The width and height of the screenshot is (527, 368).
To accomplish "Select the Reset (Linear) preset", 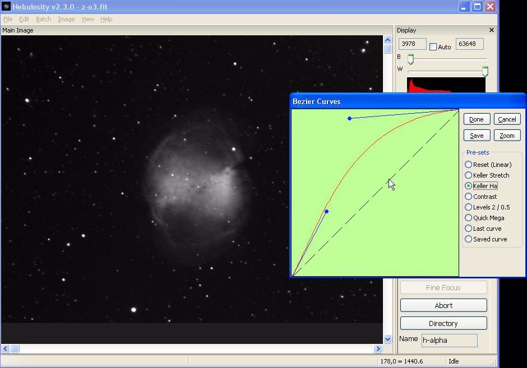I will 469,165.
